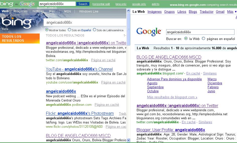Viewport: 237px width, 143px height.
Task: Open Google Traductor link
Action: tap(206, 11)
